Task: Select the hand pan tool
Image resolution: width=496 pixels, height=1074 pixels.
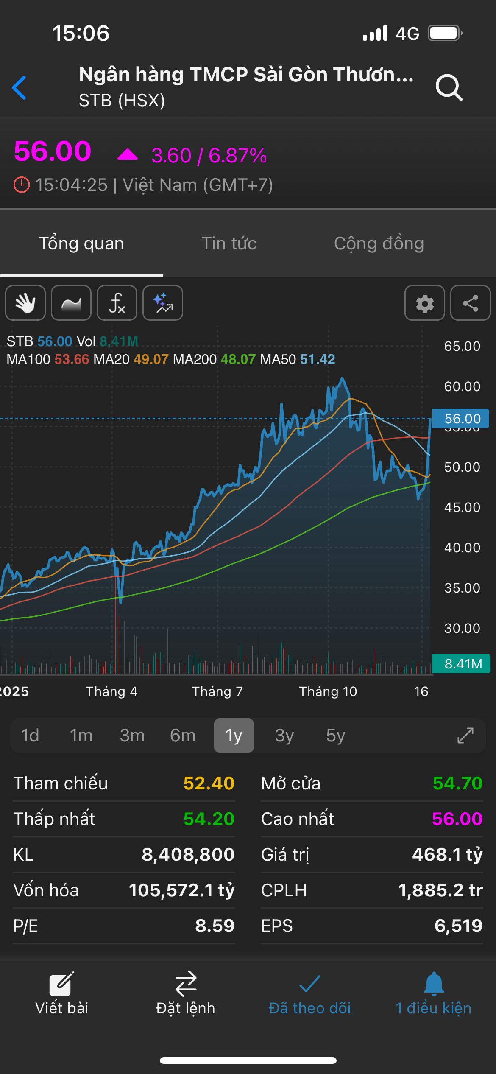Action: click(25, 303)
